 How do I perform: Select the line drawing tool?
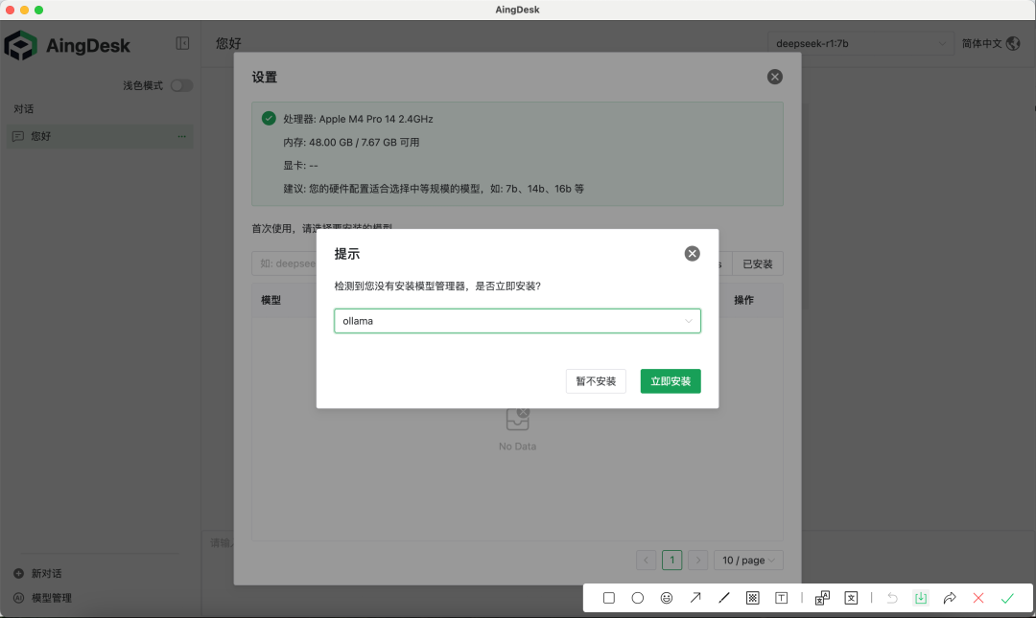pos(724,598)
